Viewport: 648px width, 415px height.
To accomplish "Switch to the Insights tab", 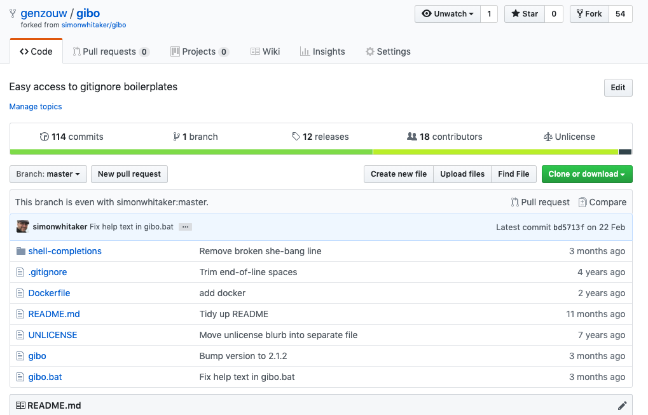I will pyautogui.click(x=322, y=51).
